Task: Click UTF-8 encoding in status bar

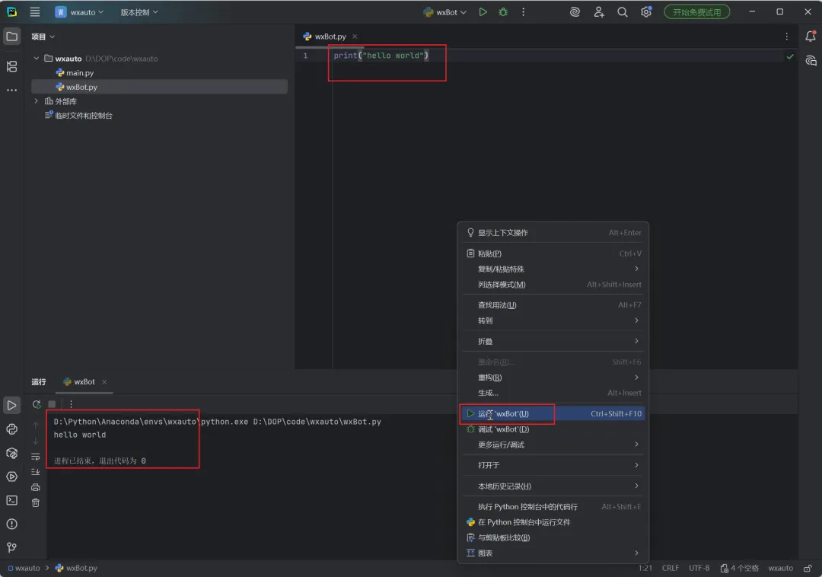Action: (699, 568)
